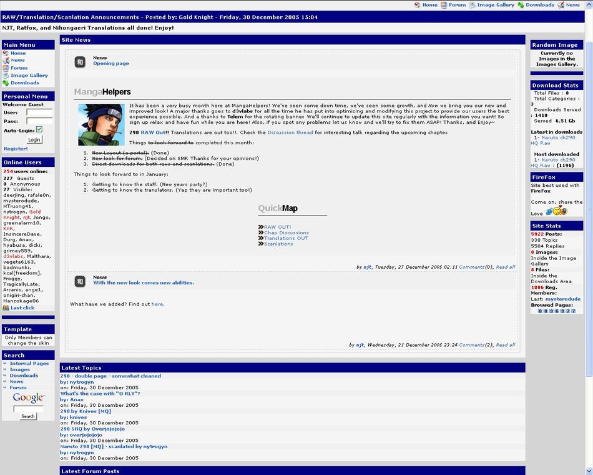Click the Home icon in the top navigation bar
The width and height of the screenshot is (593, 475).
[x=417, y=5]
